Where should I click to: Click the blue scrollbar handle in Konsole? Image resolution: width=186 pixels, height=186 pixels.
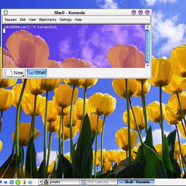(x=147, y=46)
